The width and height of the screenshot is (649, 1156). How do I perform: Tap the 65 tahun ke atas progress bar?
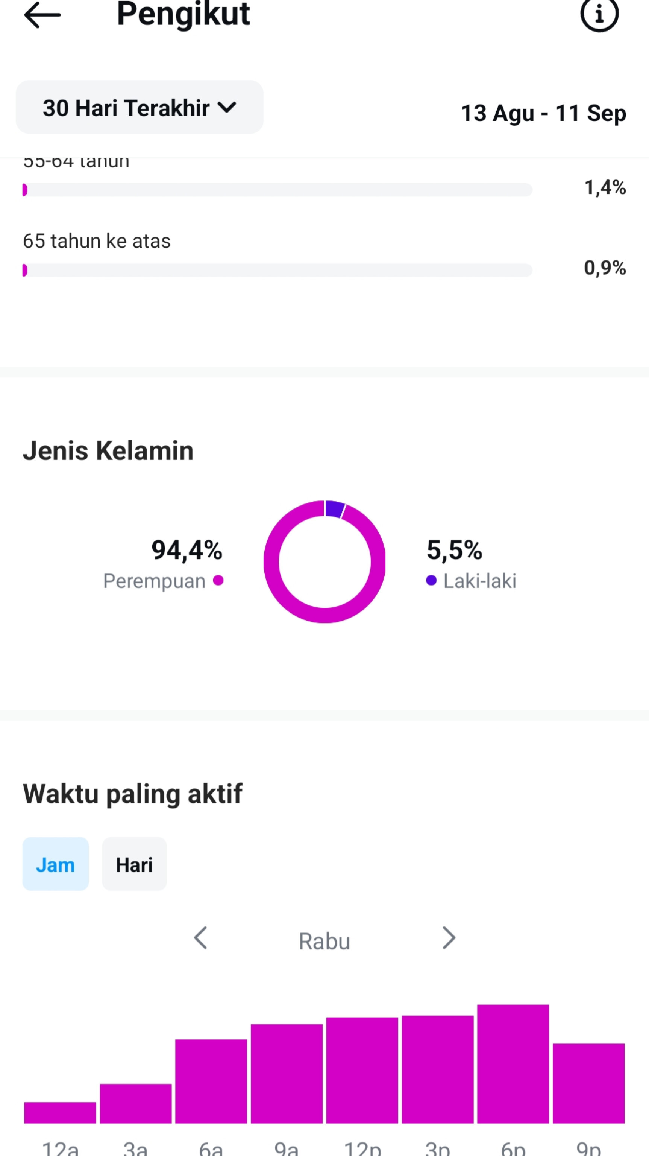tap(277, 270)
